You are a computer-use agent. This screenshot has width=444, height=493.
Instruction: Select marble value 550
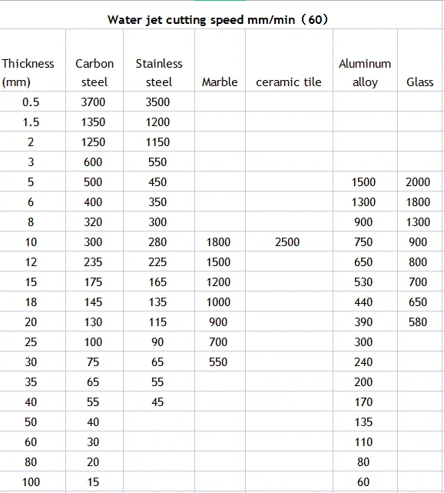point(218,362)
